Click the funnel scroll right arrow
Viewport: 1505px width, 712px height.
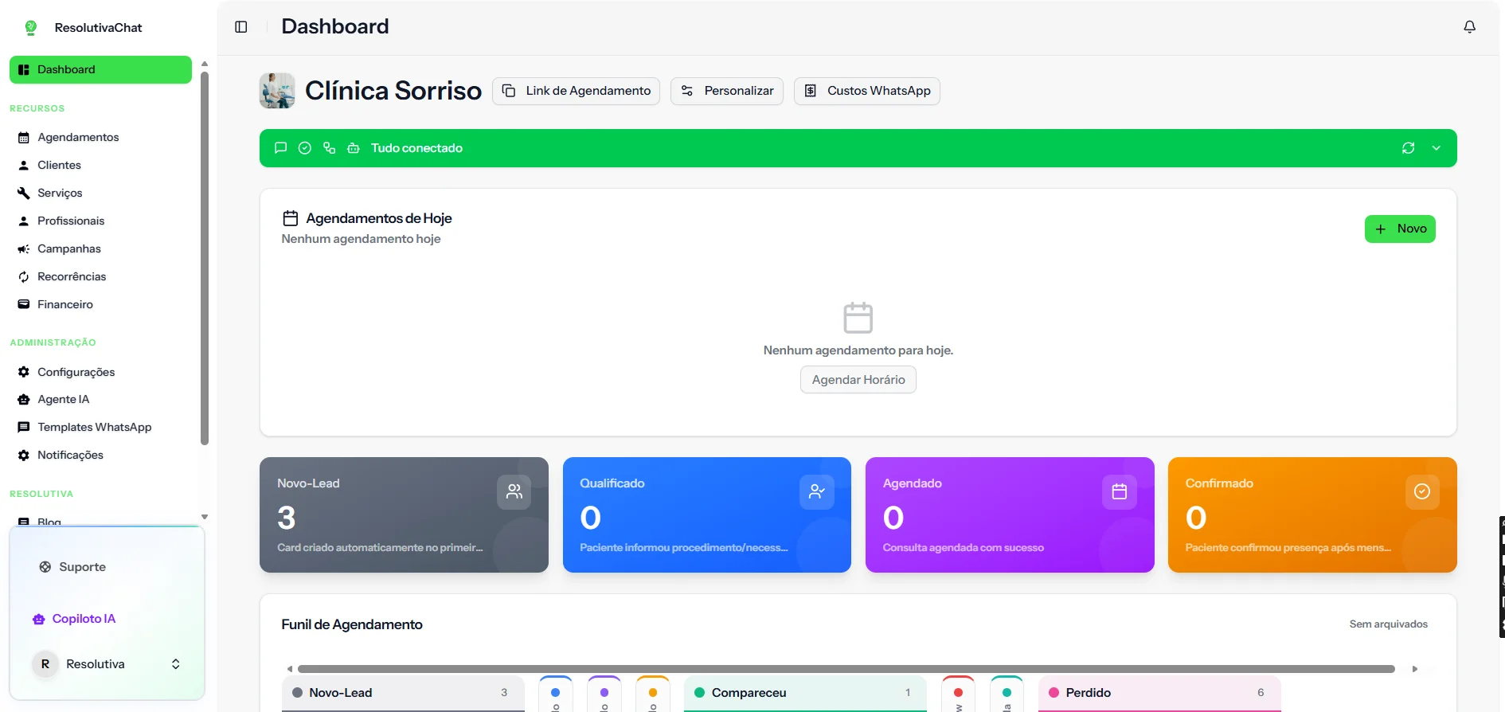[1415, 669]
